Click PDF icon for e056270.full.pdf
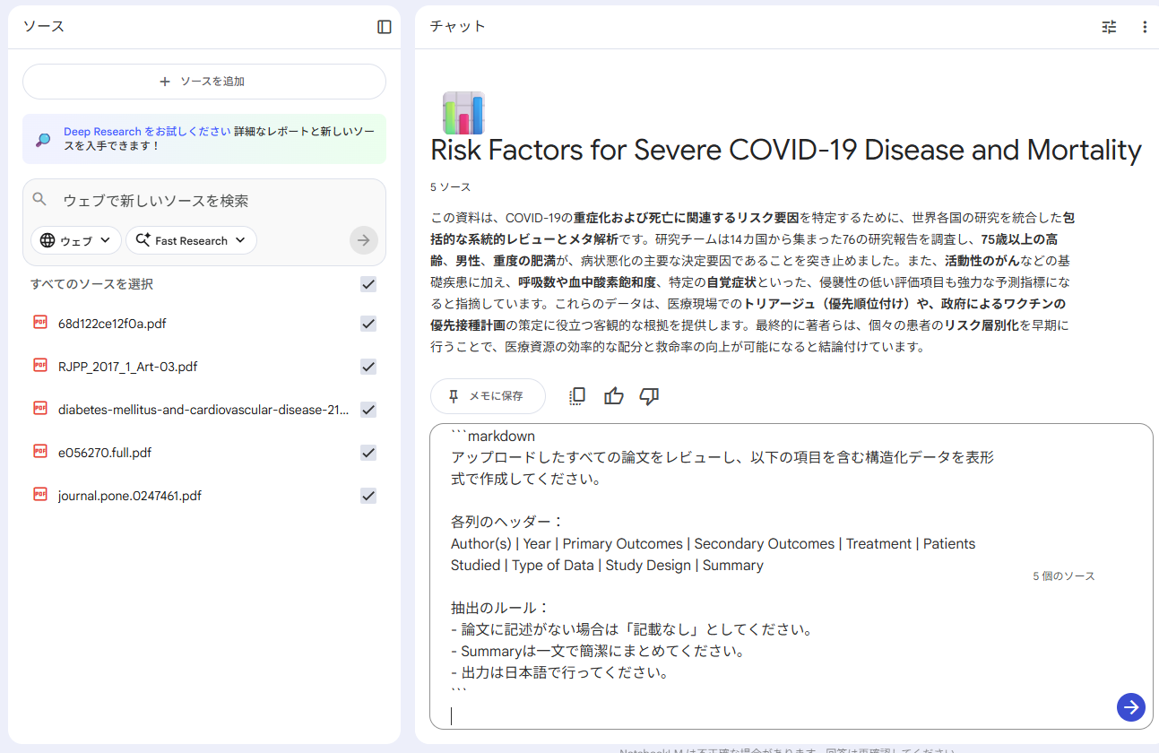Viewport: 1159px width, 753px height. (x=39, y=452)
